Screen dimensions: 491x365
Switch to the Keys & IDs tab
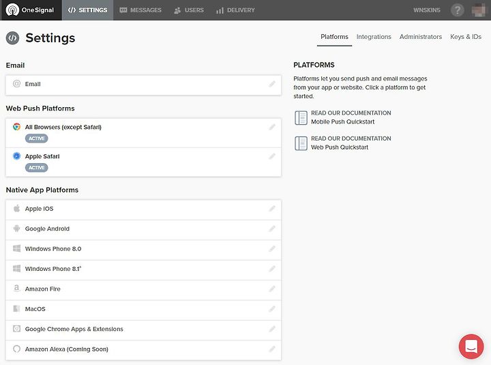click(466, 37)
